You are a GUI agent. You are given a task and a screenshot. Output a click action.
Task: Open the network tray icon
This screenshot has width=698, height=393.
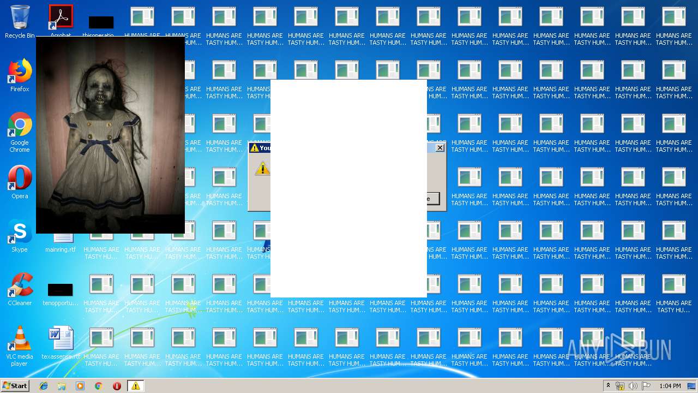[620, 386]
